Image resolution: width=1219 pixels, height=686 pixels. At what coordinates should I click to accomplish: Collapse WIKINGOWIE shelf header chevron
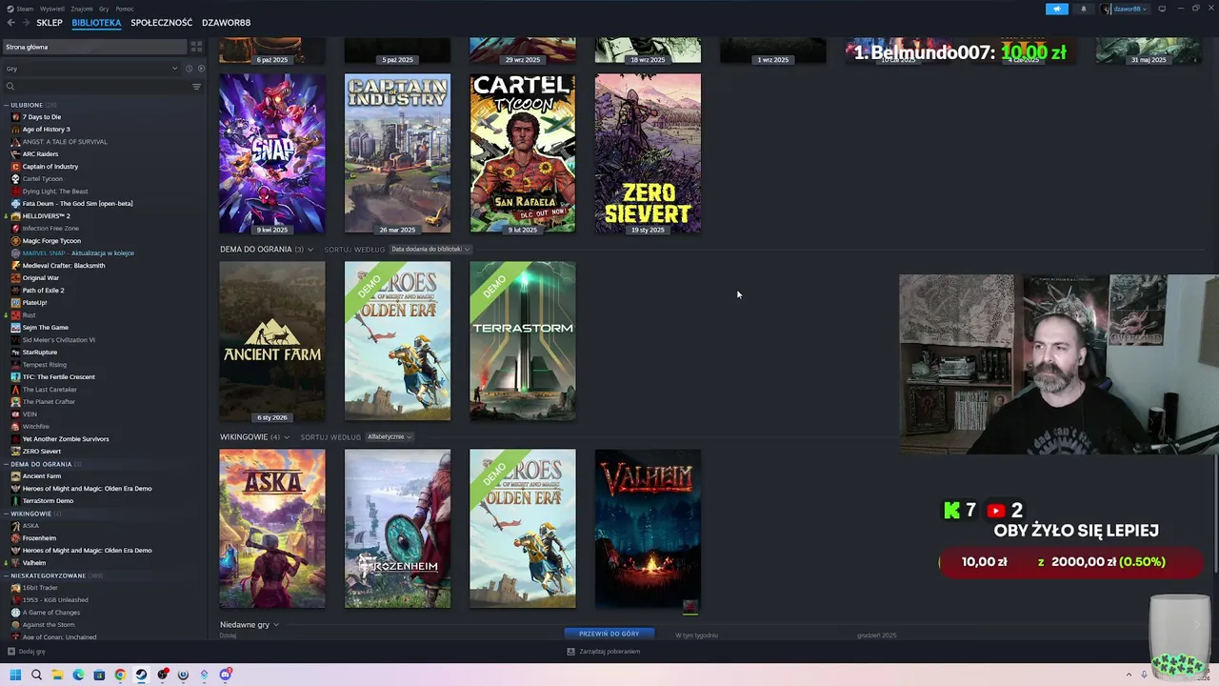pyautogui.click(x=287, y=437)
